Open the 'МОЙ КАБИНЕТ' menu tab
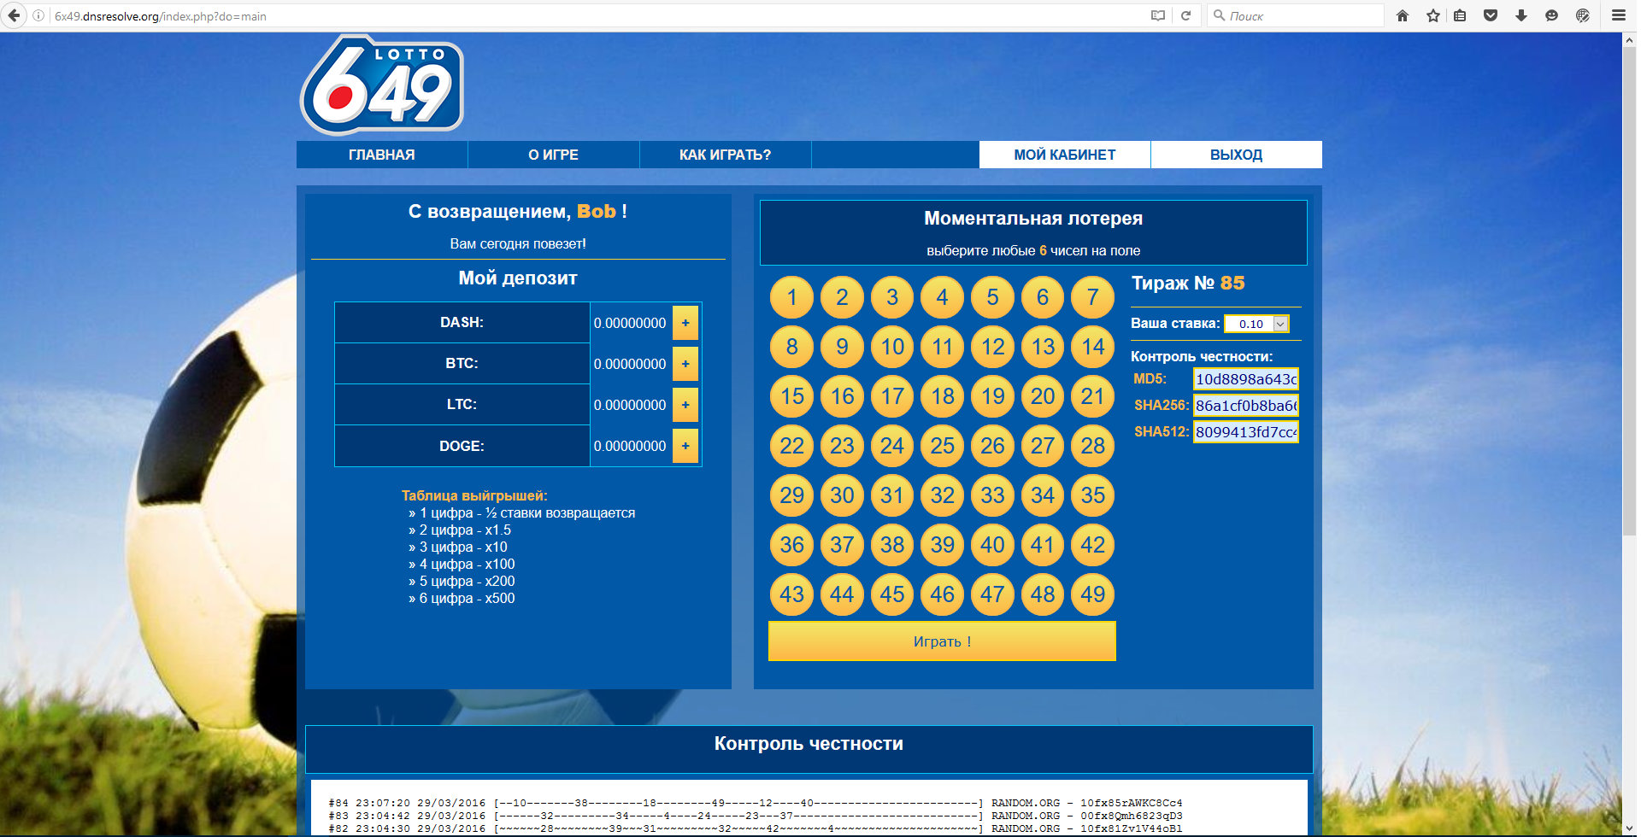Image resolution: width=1641 pixels, height=837 pixels. tap(1064, 155)
